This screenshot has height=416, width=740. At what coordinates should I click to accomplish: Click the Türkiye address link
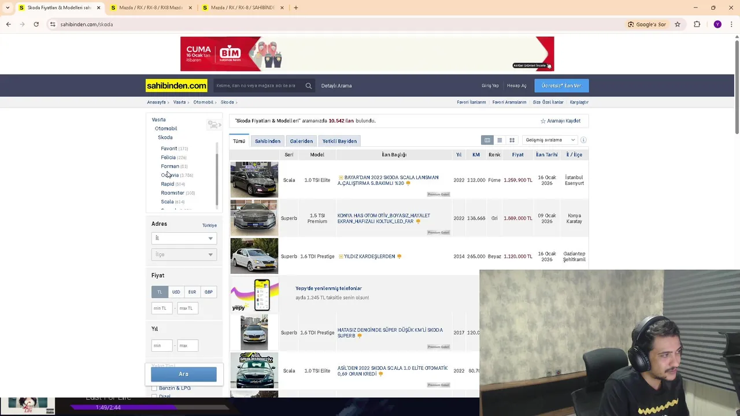209,225
